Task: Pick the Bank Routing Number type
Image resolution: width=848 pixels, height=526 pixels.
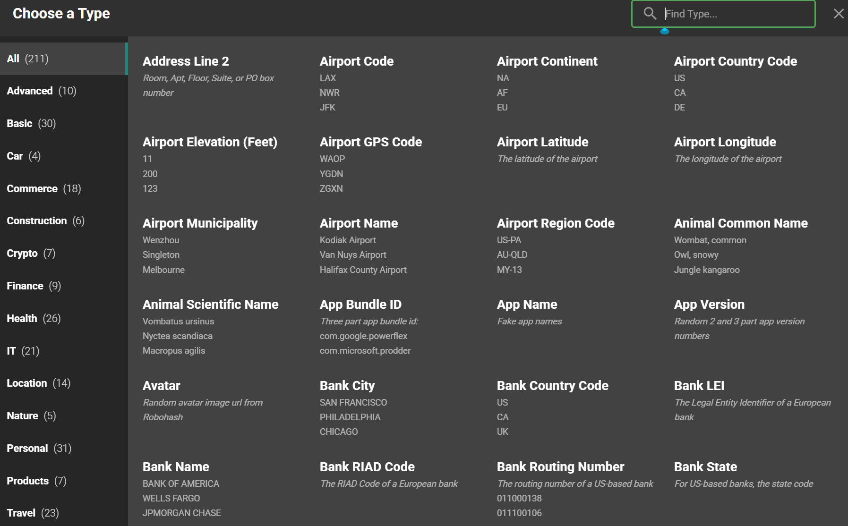Action: 560,467
